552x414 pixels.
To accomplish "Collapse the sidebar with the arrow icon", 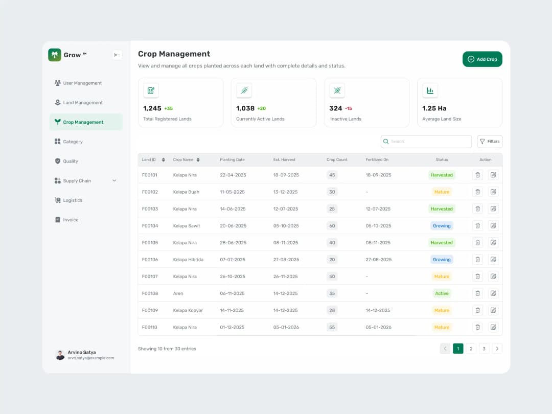I will click(x=117, y=55).
